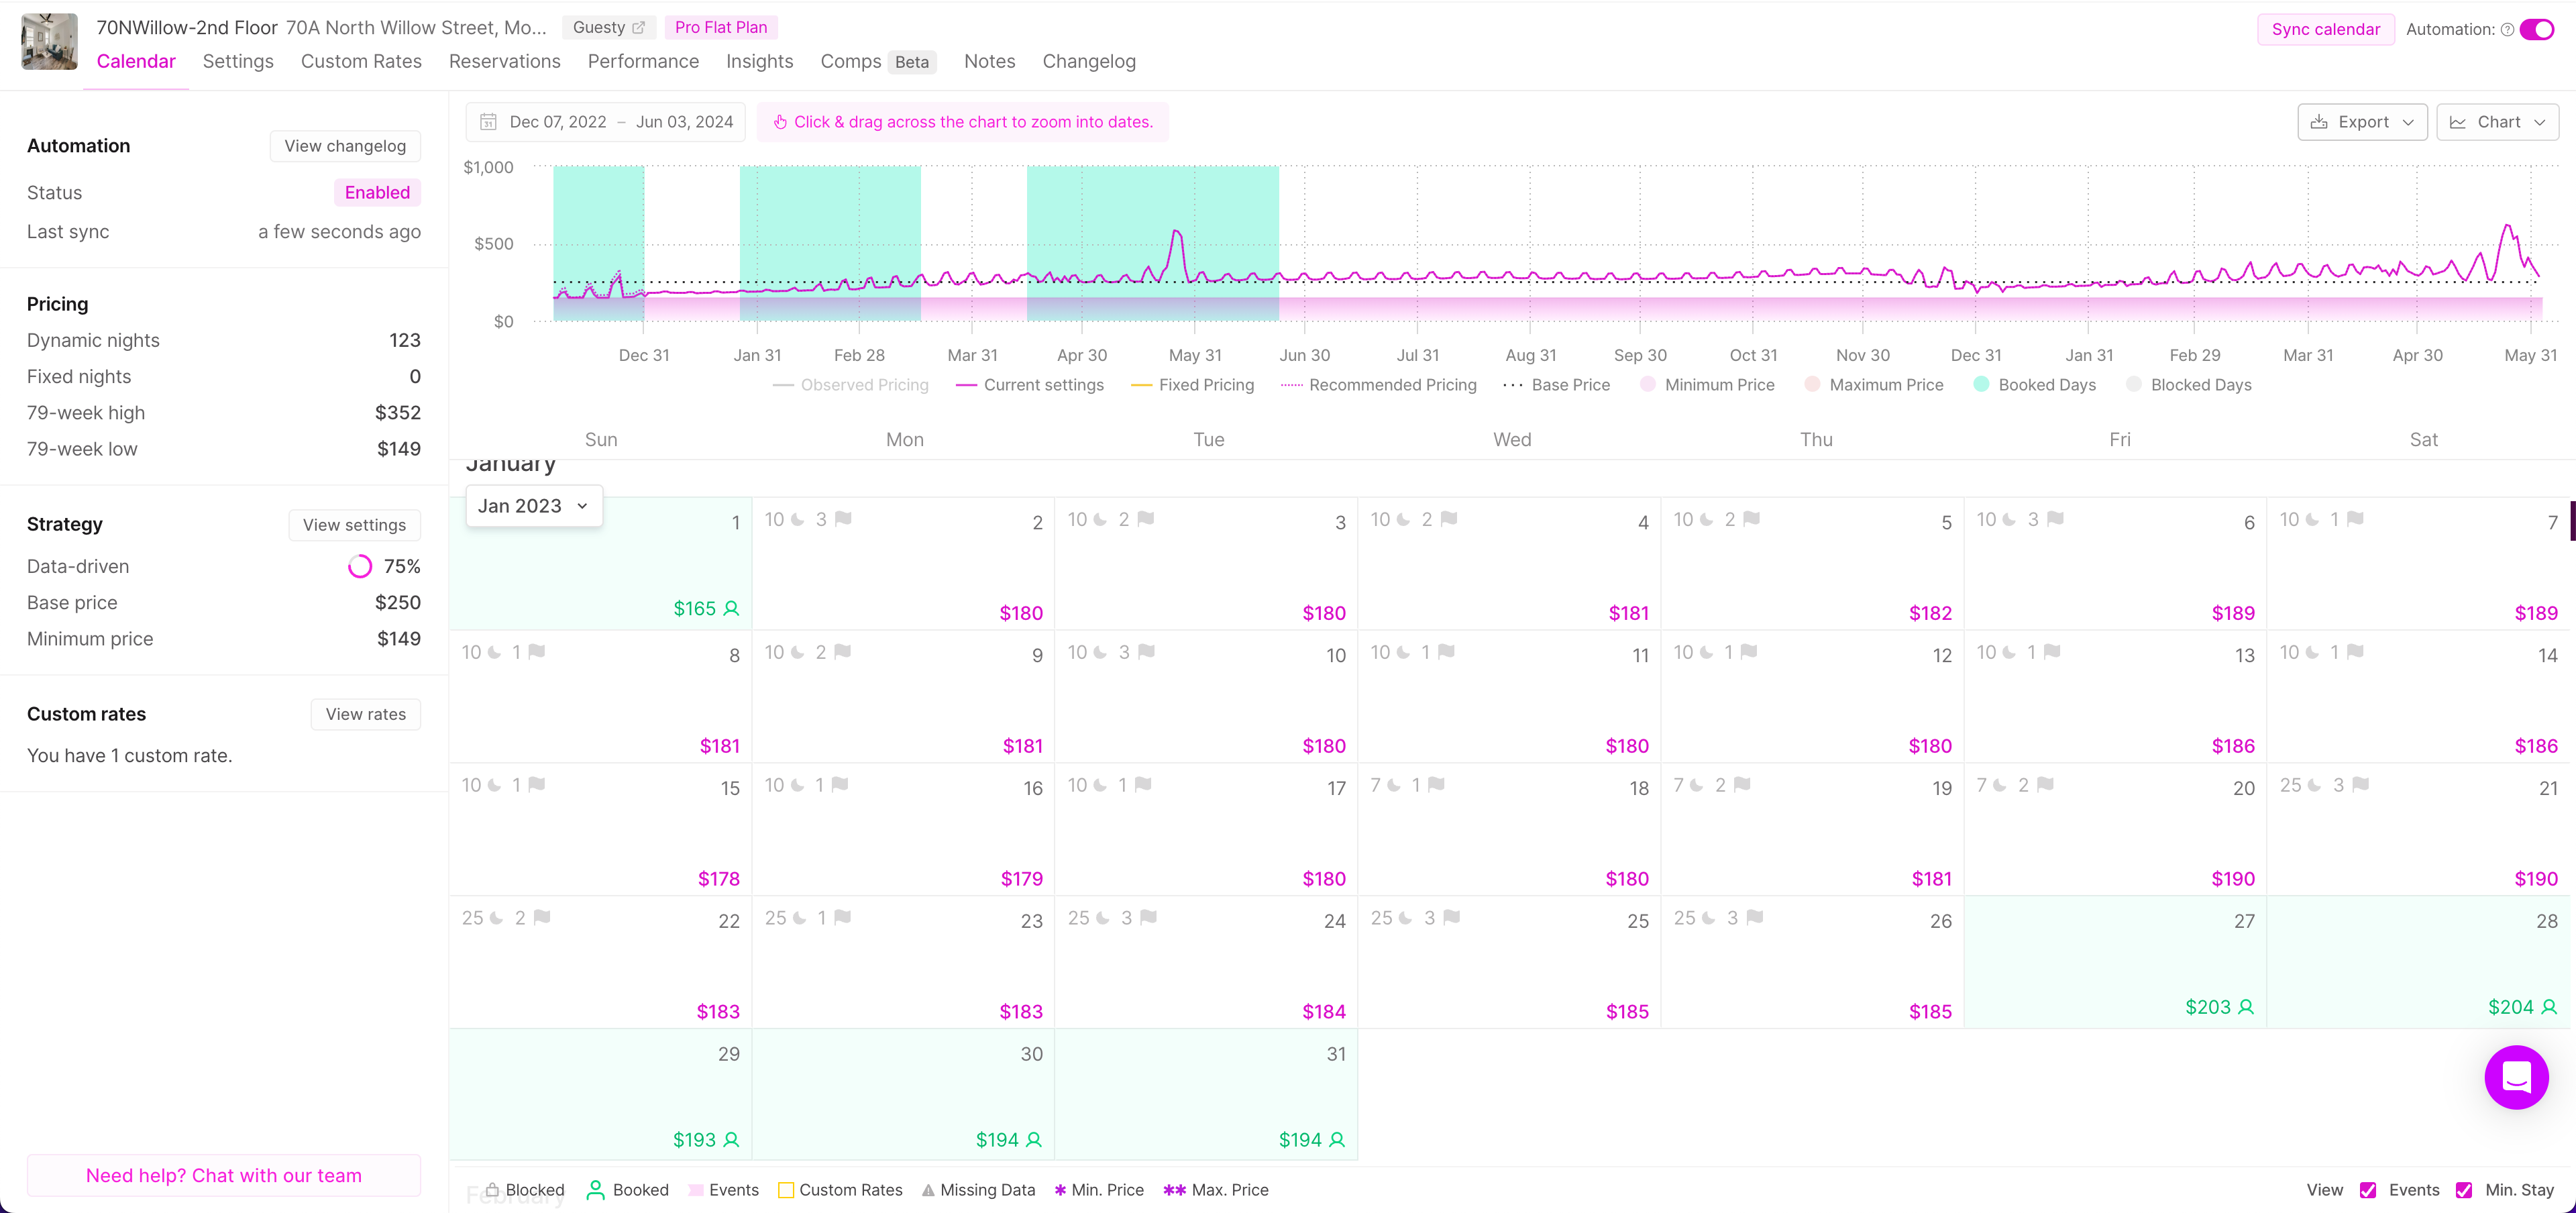Uncheck the Min. Stay view checkbox
Image resolution: width=2576 pixels, height=1213 pixels.
coord(2464,1190)
